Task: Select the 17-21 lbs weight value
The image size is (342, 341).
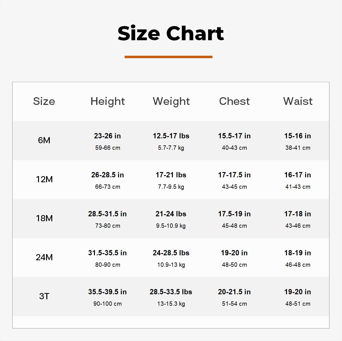Action: 171,175
